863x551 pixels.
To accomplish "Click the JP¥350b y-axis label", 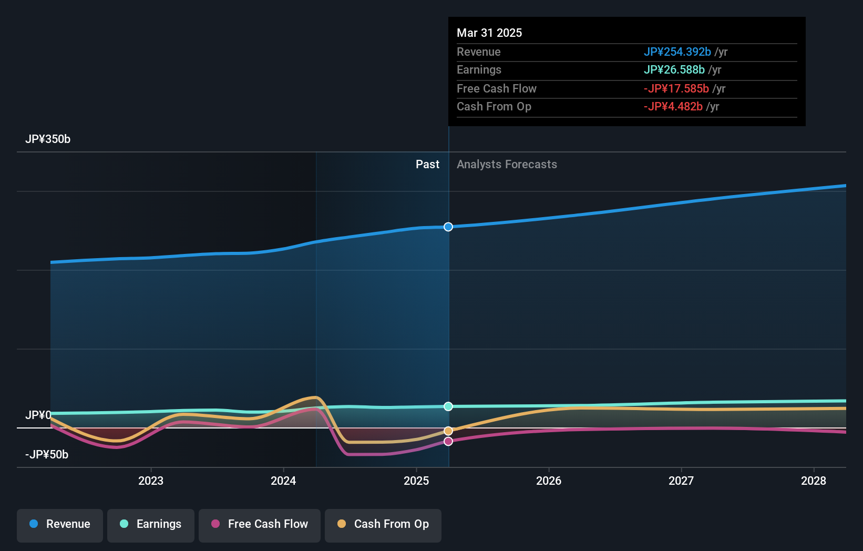I will [48, 139].
